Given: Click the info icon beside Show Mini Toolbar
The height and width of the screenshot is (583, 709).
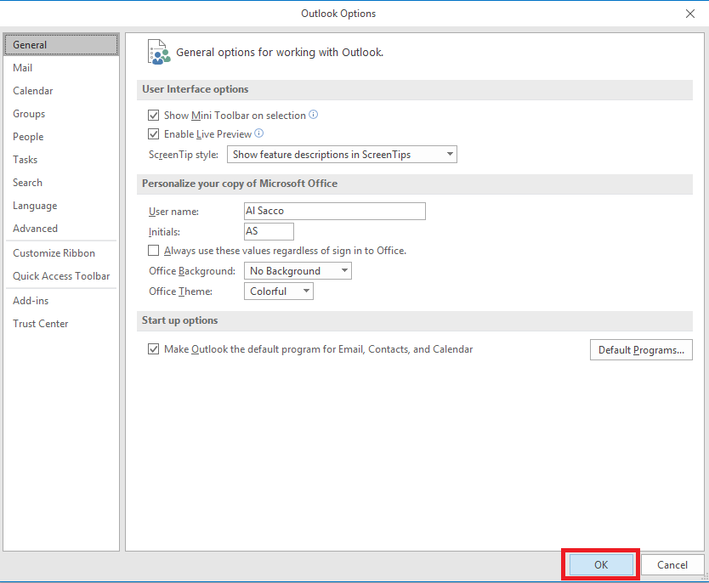Looking at the screenshot, I should tap(313, 115).
